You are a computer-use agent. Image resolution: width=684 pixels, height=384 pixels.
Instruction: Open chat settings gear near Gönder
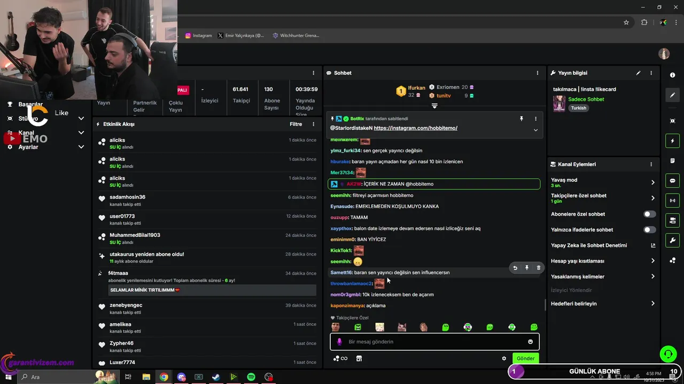504,358
